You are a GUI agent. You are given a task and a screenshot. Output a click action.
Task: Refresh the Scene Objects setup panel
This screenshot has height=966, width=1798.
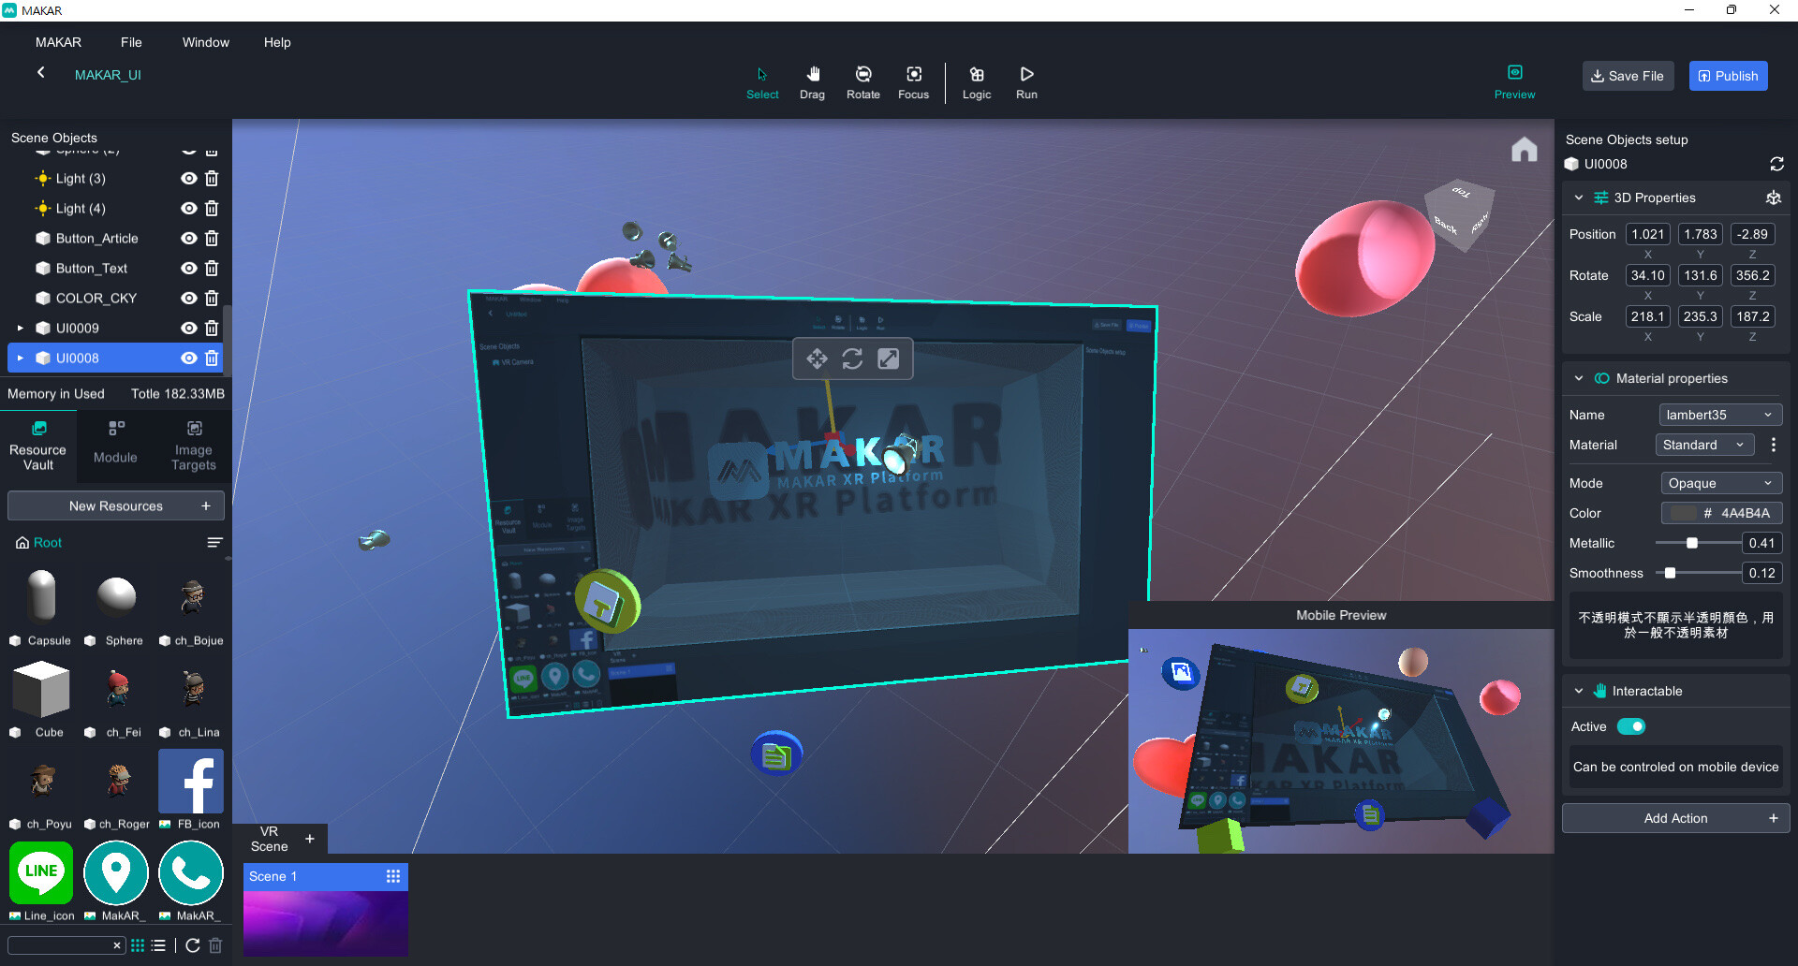(1777, 164)
